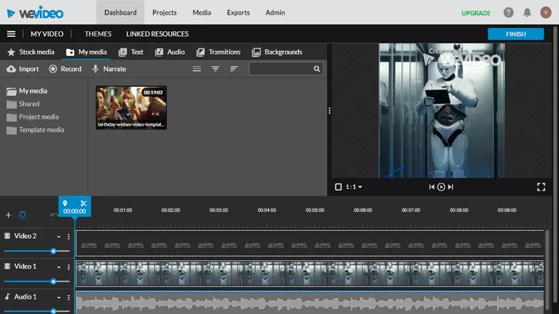Image resolution: width=559 pixels, height=314 pixels.
Task: Select the Shared folder
Action: (x=23, y=104)
